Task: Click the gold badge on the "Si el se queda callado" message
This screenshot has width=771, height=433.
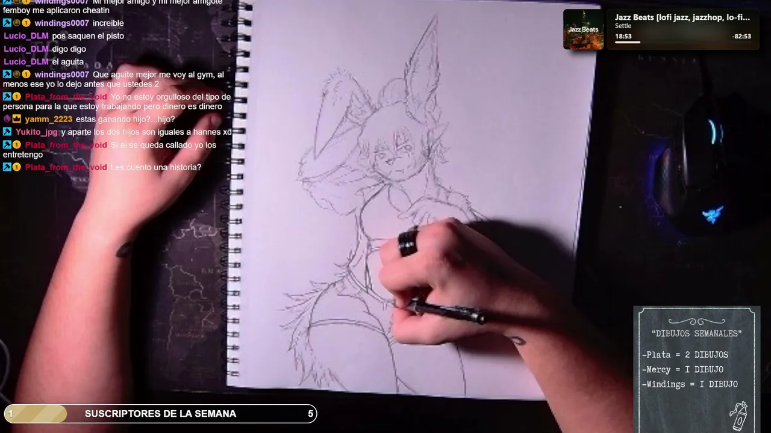Action: (17, 145)
